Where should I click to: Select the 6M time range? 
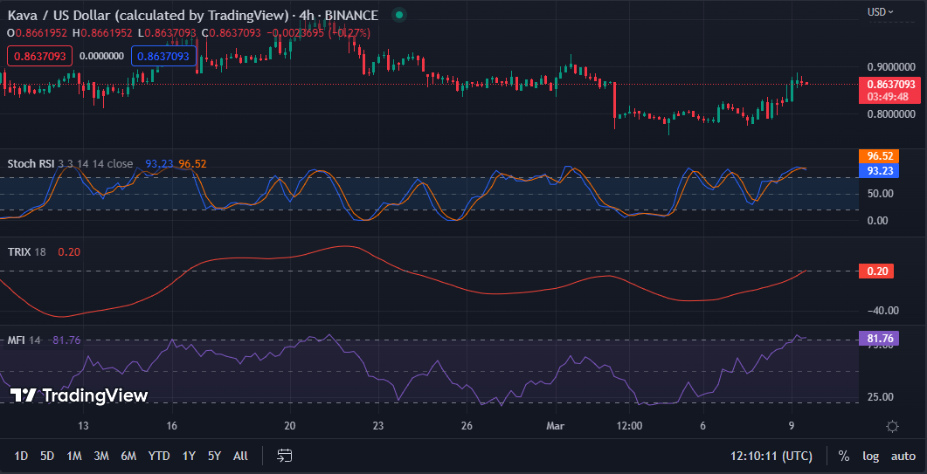(x=128, y=456)
